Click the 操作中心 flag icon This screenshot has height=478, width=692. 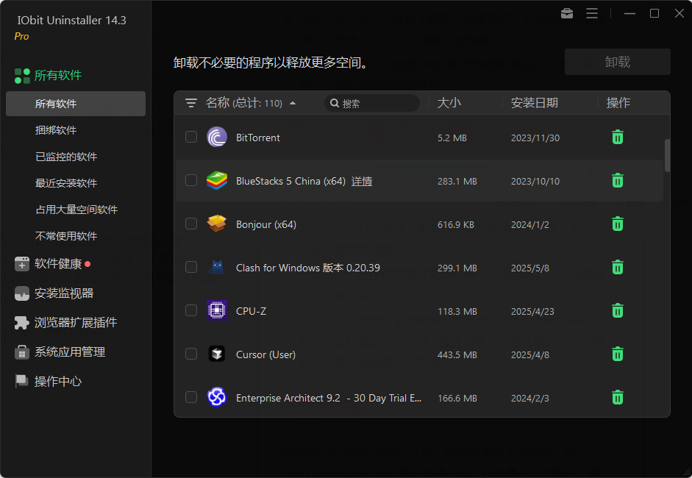(x=21, y=382)
